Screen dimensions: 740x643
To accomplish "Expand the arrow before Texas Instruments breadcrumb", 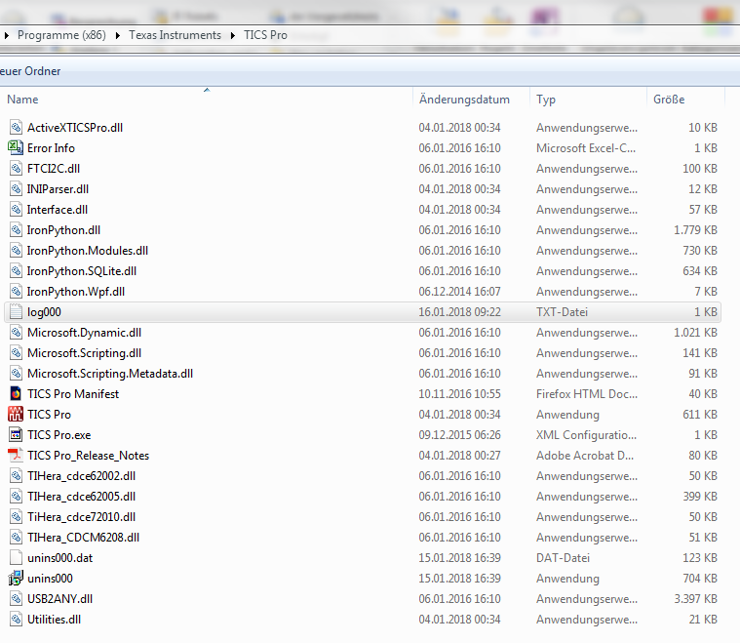I will pyautogui.click(x=118, y=35).
